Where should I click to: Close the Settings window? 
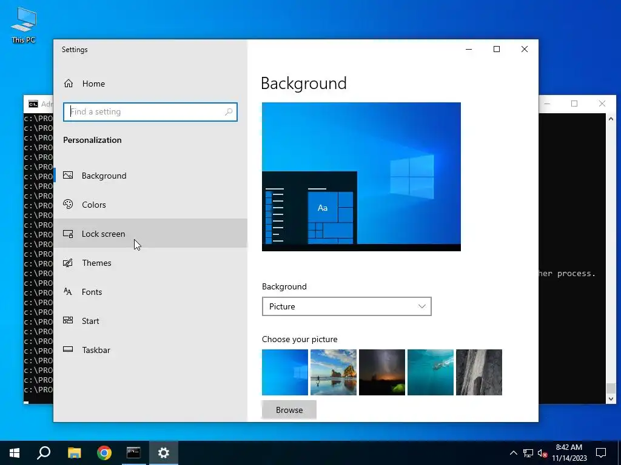(x=525, y=49)
